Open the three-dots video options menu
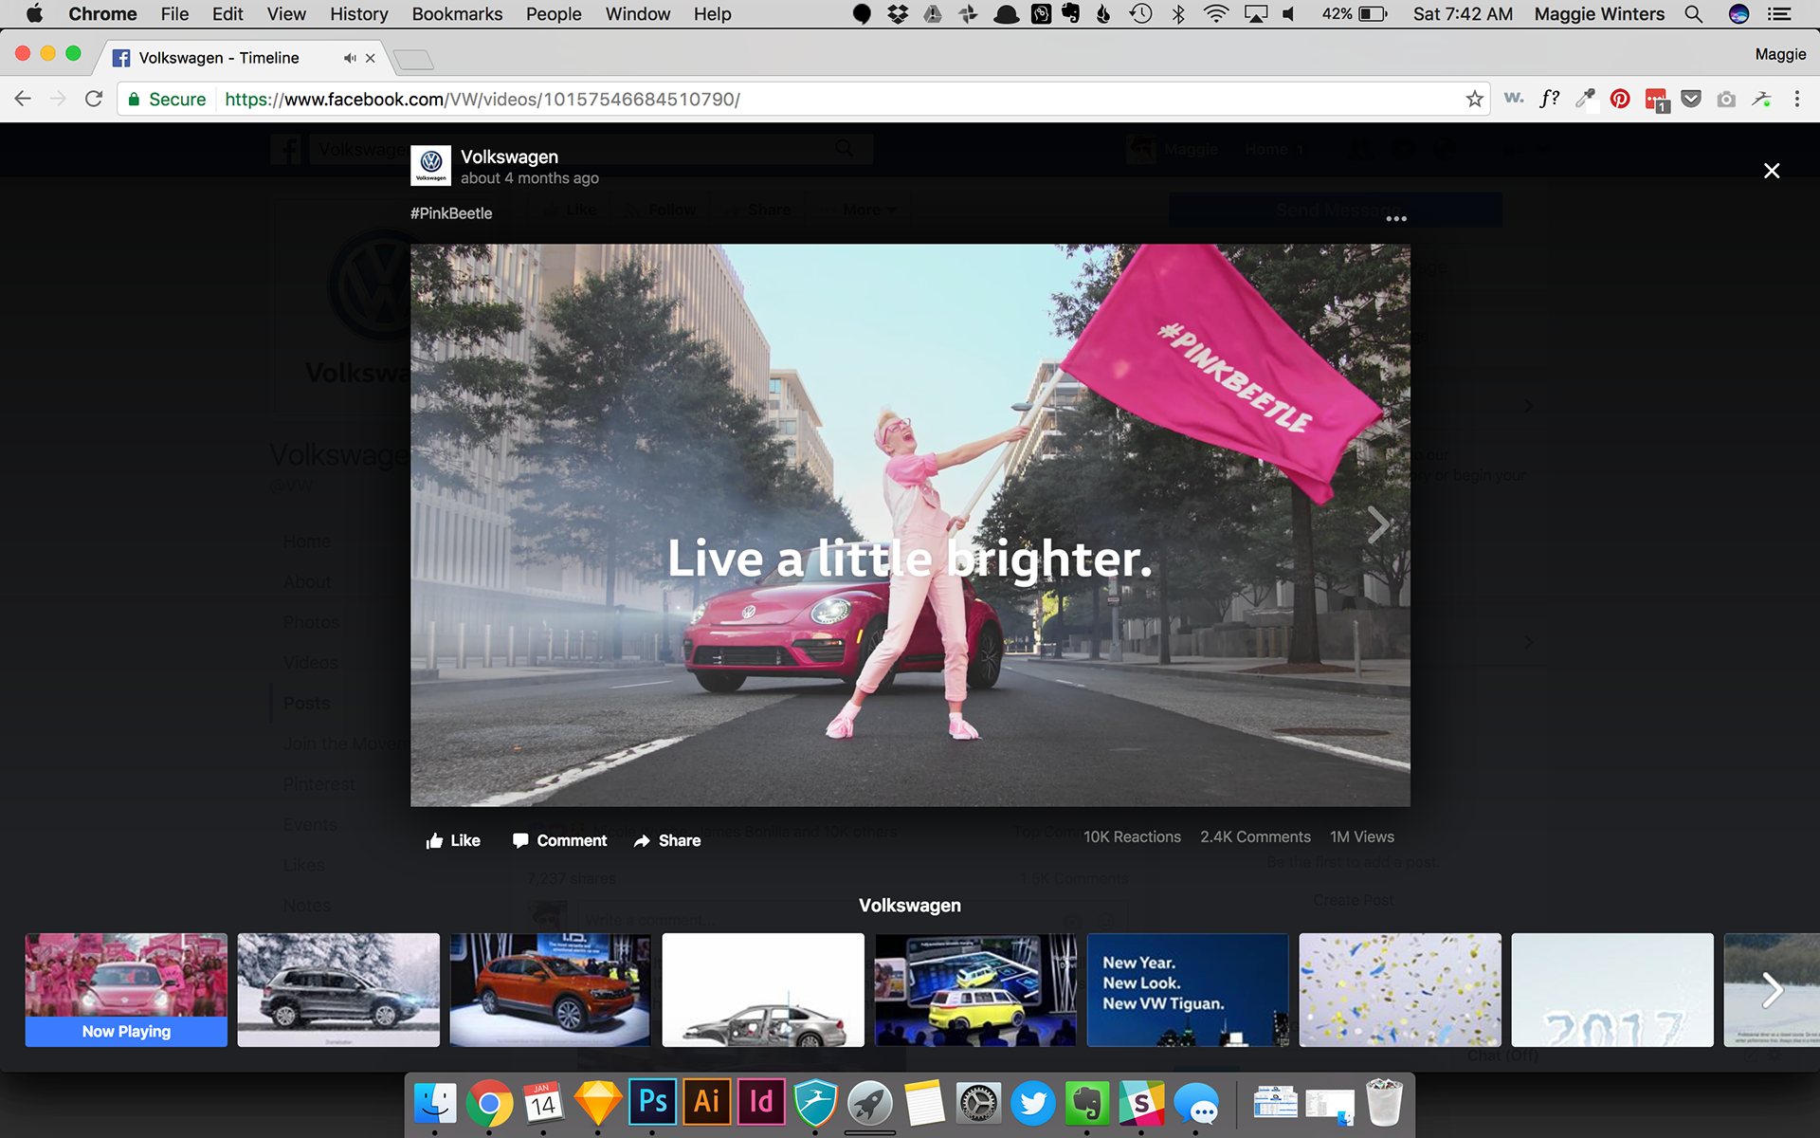Screen dimensions: 1820x1138 (1396, 219)
